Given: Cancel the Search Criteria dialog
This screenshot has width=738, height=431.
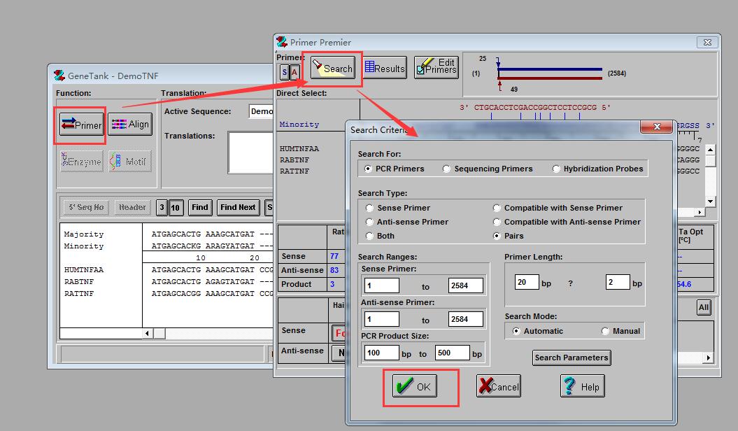Looking at the screenshot, I should click(498, 386).
